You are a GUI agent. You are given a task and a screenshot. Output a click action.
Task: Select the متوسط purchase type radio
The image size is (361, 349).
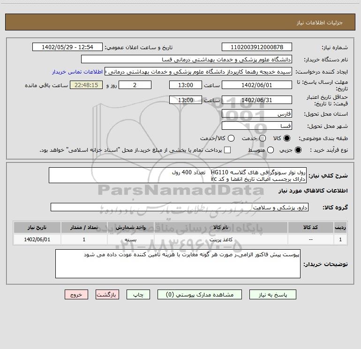(271, 150)
